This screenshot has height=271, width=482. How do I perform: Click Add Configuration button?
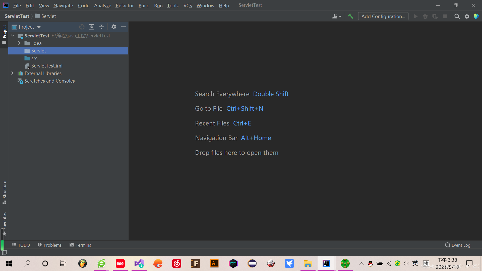pos(383,16)
